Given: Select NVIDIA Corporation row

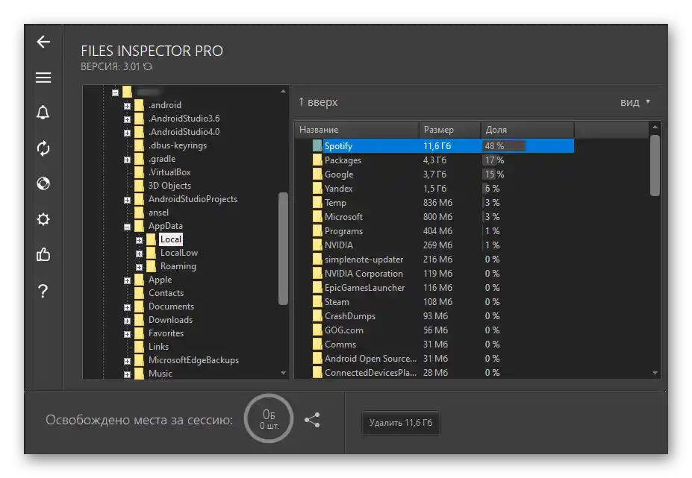Looking at the screenshot, I should point(434,274).
